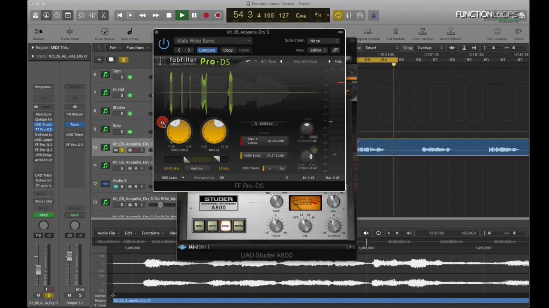Toggle global Solo button in track header

tap(124, 59)
